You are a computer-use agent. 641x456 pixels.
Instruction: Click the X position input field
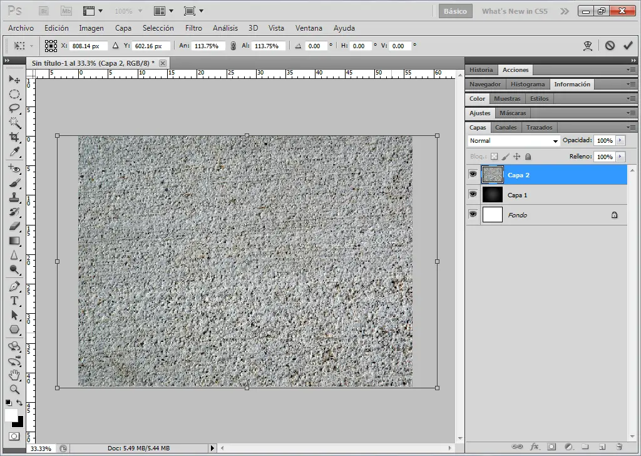point(89,46)
